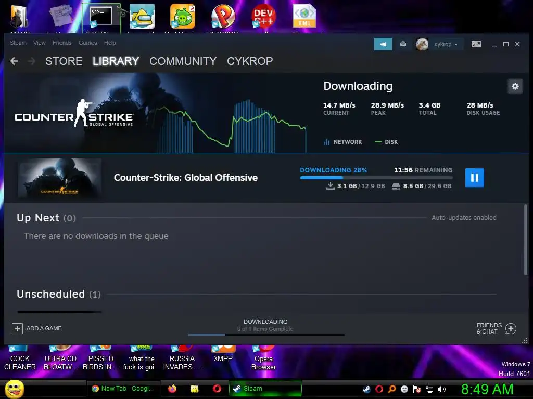Click the 8:49 AM clock

(487, 389)
